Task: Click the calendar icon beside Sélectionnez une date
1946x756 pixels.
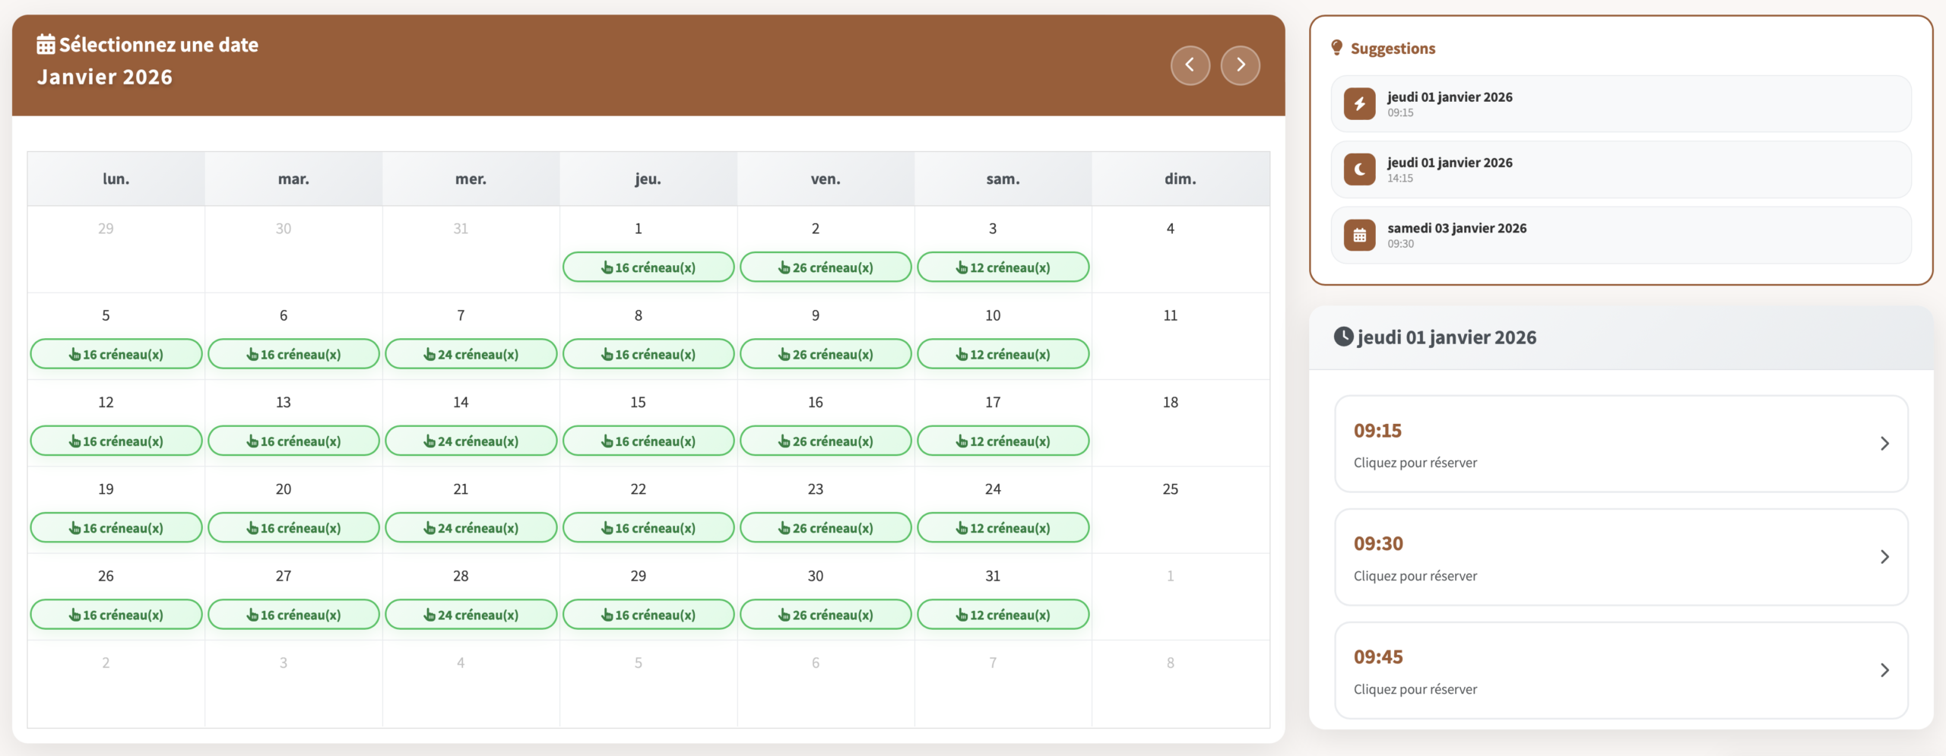Action: [x=46, y=45]
